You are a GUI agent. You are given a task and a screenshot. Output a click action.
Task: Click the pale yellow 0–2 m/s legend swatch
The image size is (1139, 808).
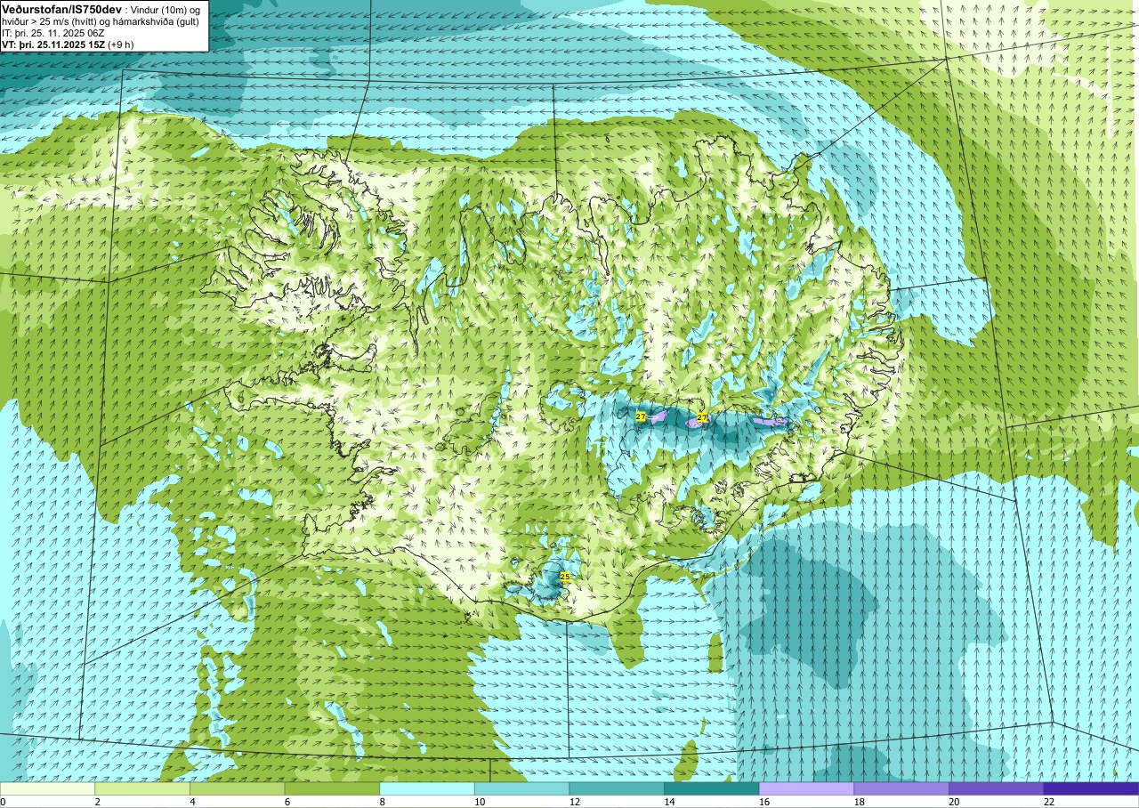[47, 788]
